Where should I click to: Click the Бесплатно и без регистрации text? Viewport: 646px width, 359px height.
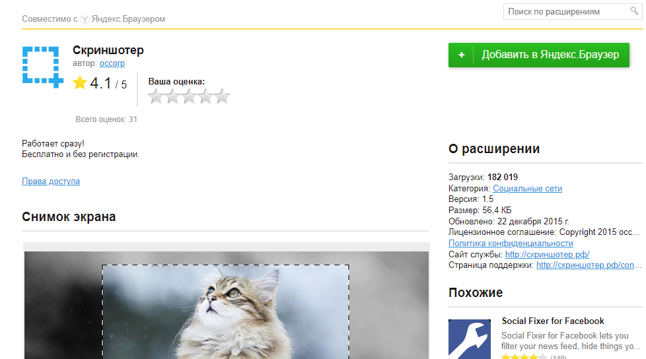[81, 154]
